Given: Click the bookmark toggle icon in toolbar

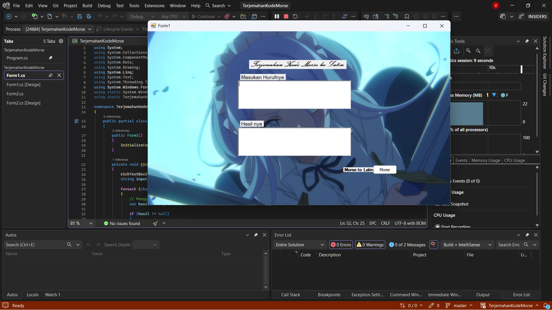Looking at the screenshot, I should [407, 16].
